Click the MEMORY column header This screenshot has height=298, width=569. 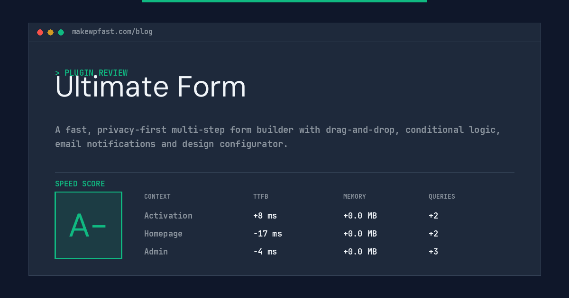pyautogui.click(x=355, y=197)
